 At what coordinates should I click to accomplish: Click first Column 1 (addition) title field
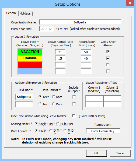pos(94,98)
